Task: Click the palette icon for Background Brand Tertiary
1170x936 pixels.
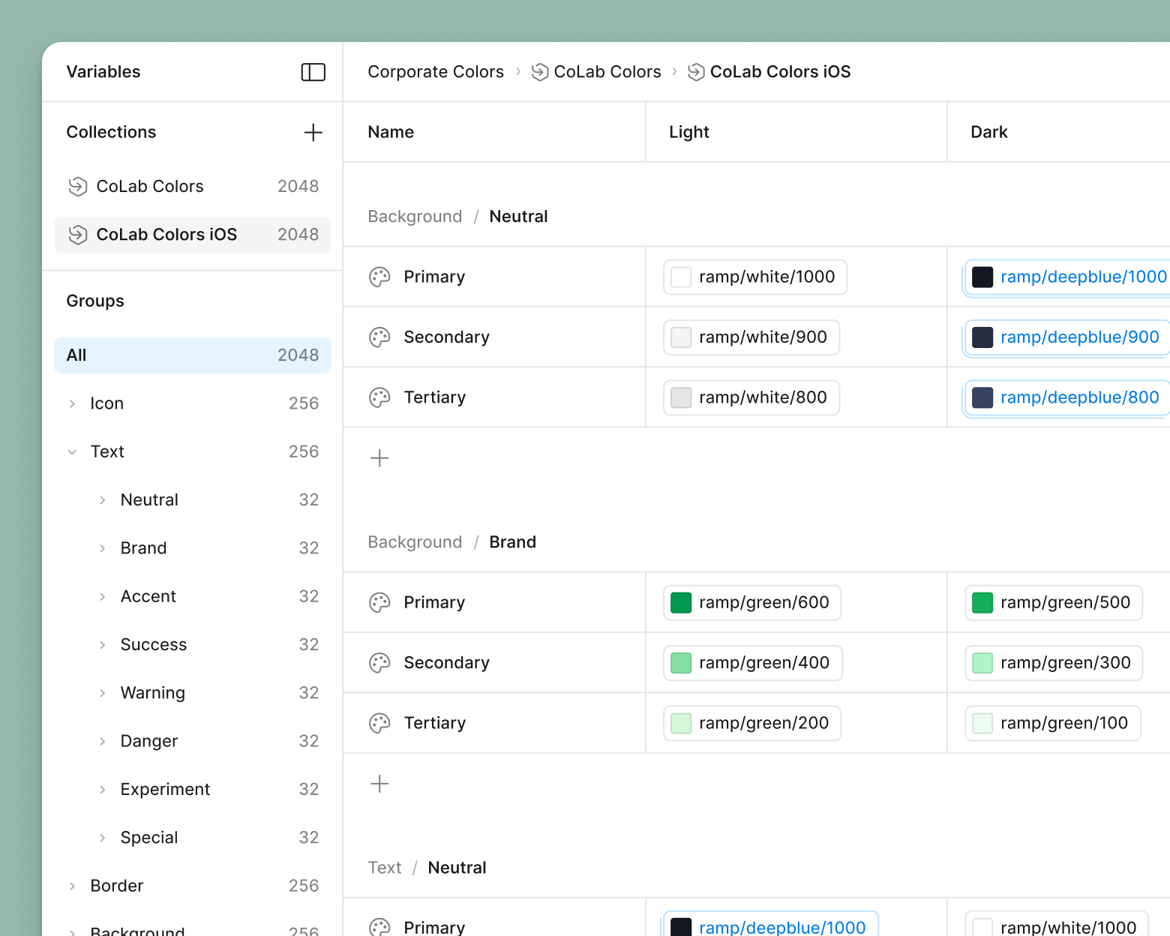Action: (x=379, y=723)
